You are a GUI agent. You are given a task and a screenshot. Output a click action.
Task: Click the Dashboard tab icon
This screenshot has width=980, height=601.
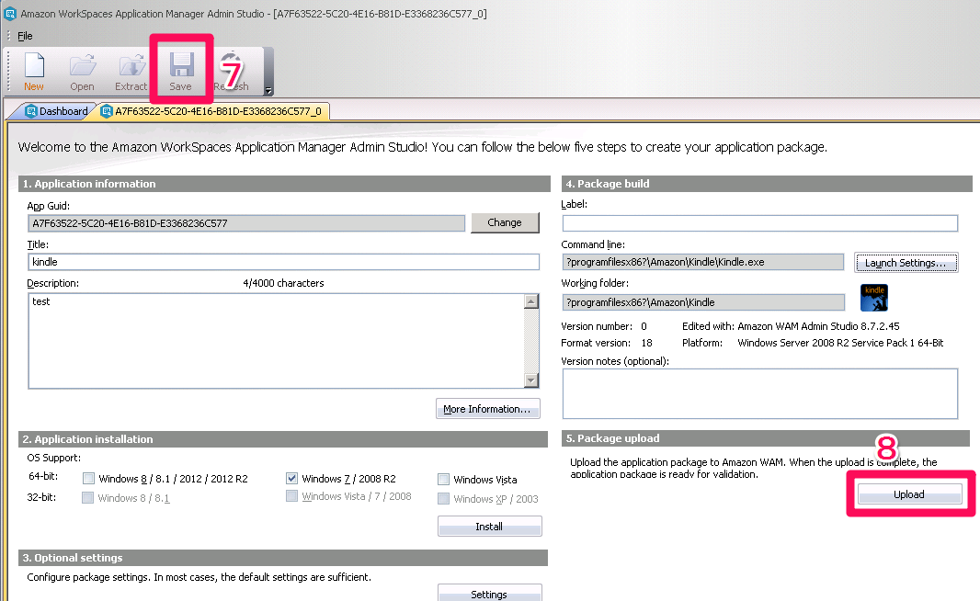[x=30, y=111]
